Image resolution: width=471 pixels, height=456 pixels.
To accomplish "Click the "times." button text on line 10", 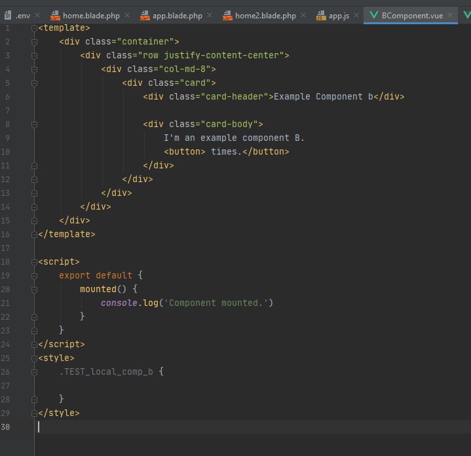I will tap(226, 152).
